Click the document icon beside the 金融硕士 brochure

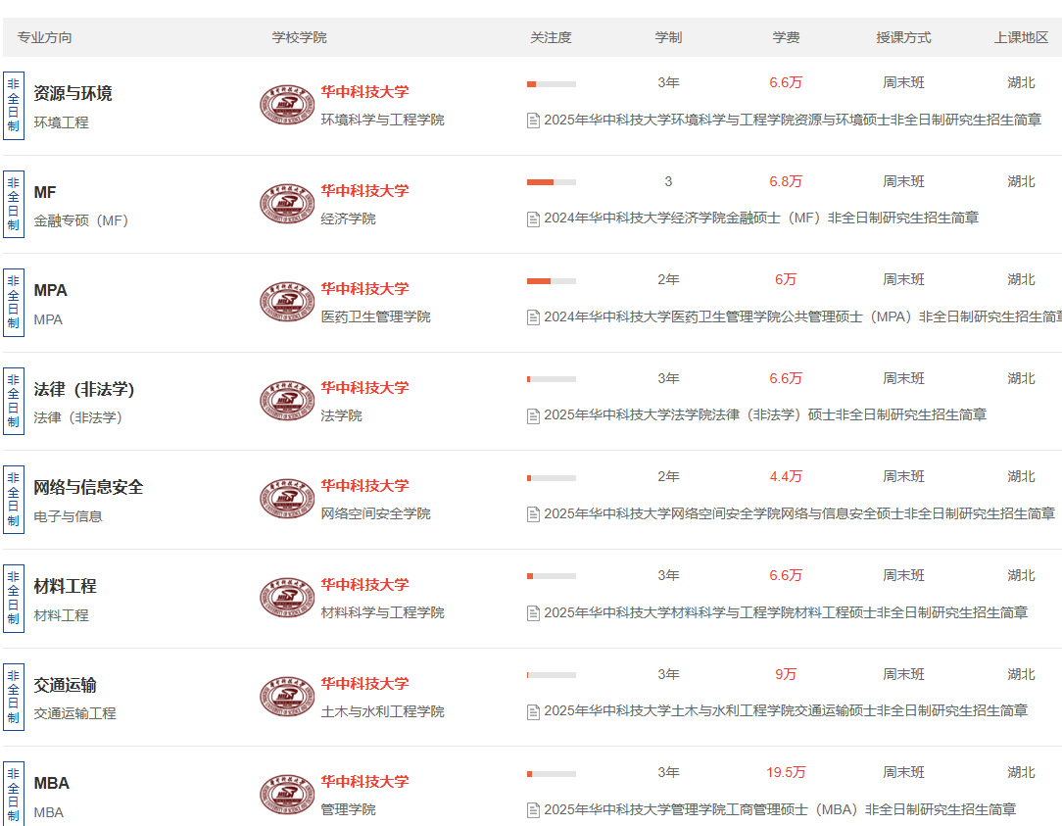[x=533, y=219]
